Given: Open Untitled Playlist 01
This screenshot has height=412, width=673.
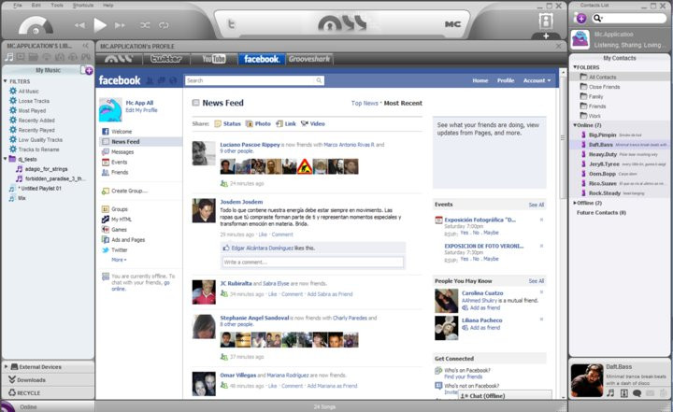Looking at the screenshot, I should [41, 189].
